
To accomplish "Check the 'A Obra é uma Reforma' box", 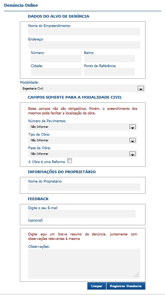I will pos(70,161).
